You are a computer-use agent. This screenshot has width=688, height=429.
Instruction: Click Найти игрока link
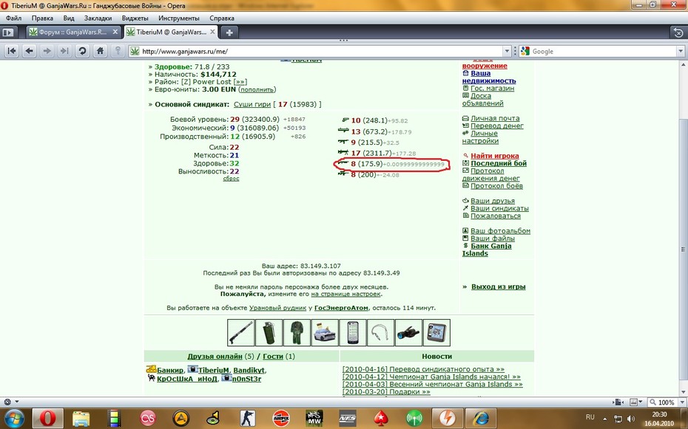click(495, 156)
